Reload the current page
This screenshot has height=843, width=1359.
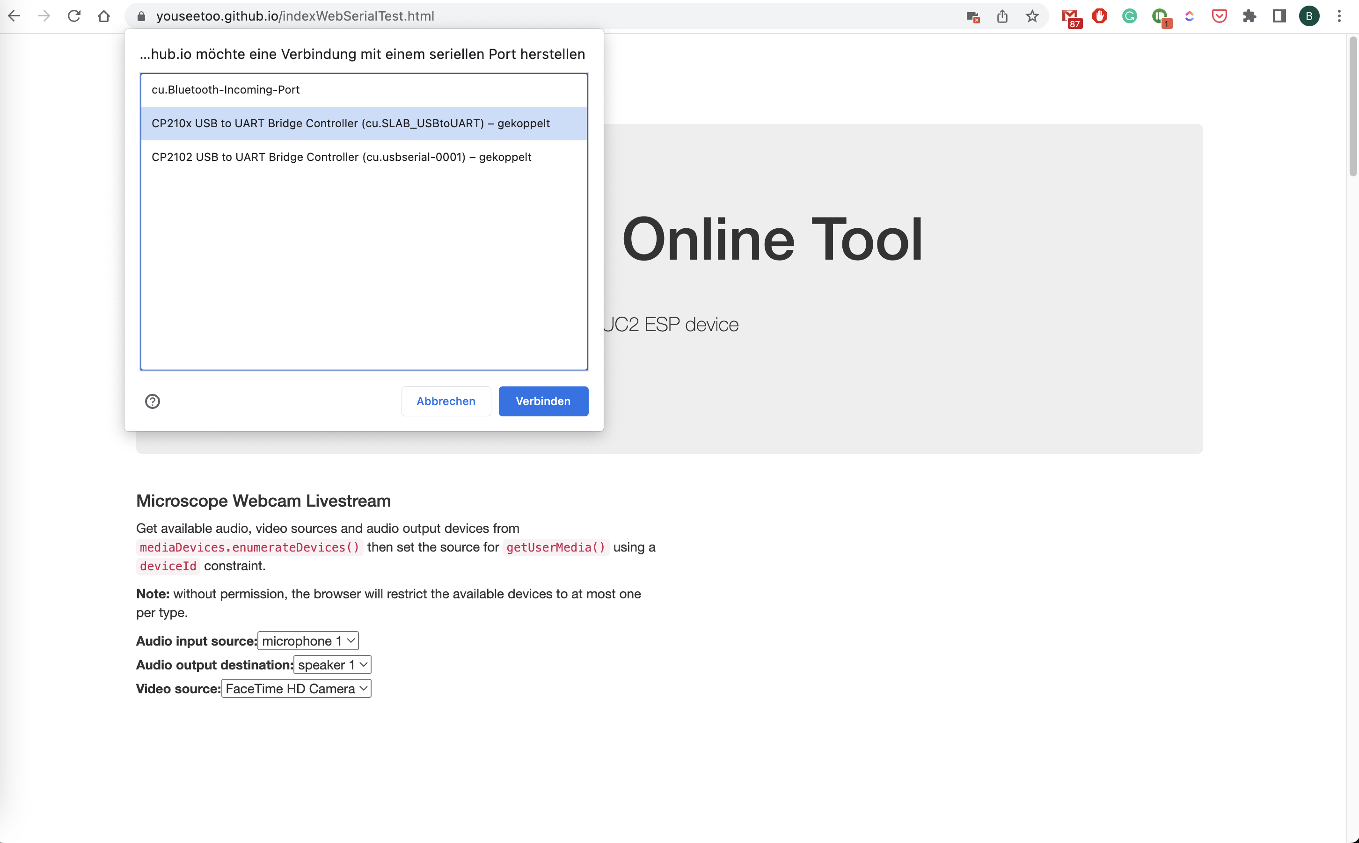tap(74, 16)
